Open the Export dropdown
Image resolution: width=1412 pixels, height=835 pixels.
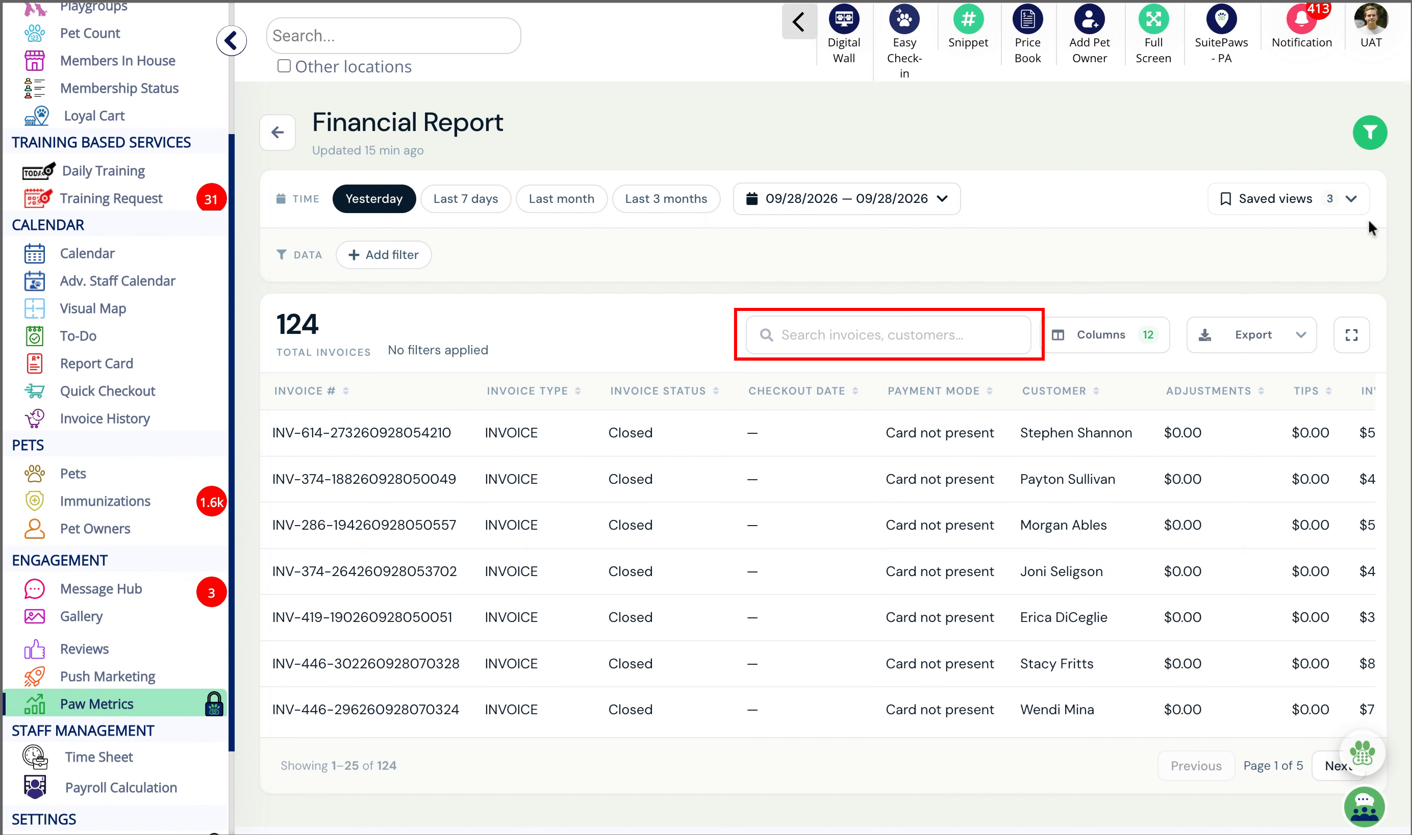(1251, 335)
